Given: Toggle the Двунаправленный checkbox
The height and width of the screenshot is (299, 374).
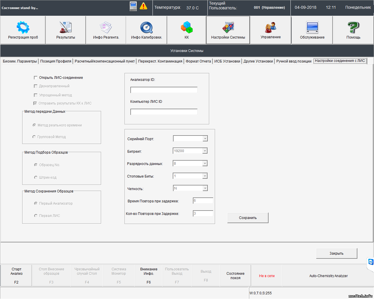Looking at the screenshot, I should [x=36, y=86].
